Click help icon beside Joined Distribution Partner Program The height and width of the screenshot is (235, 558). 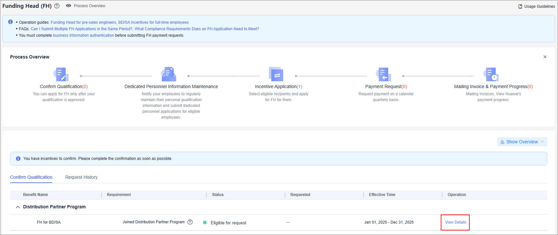(190, 222)
